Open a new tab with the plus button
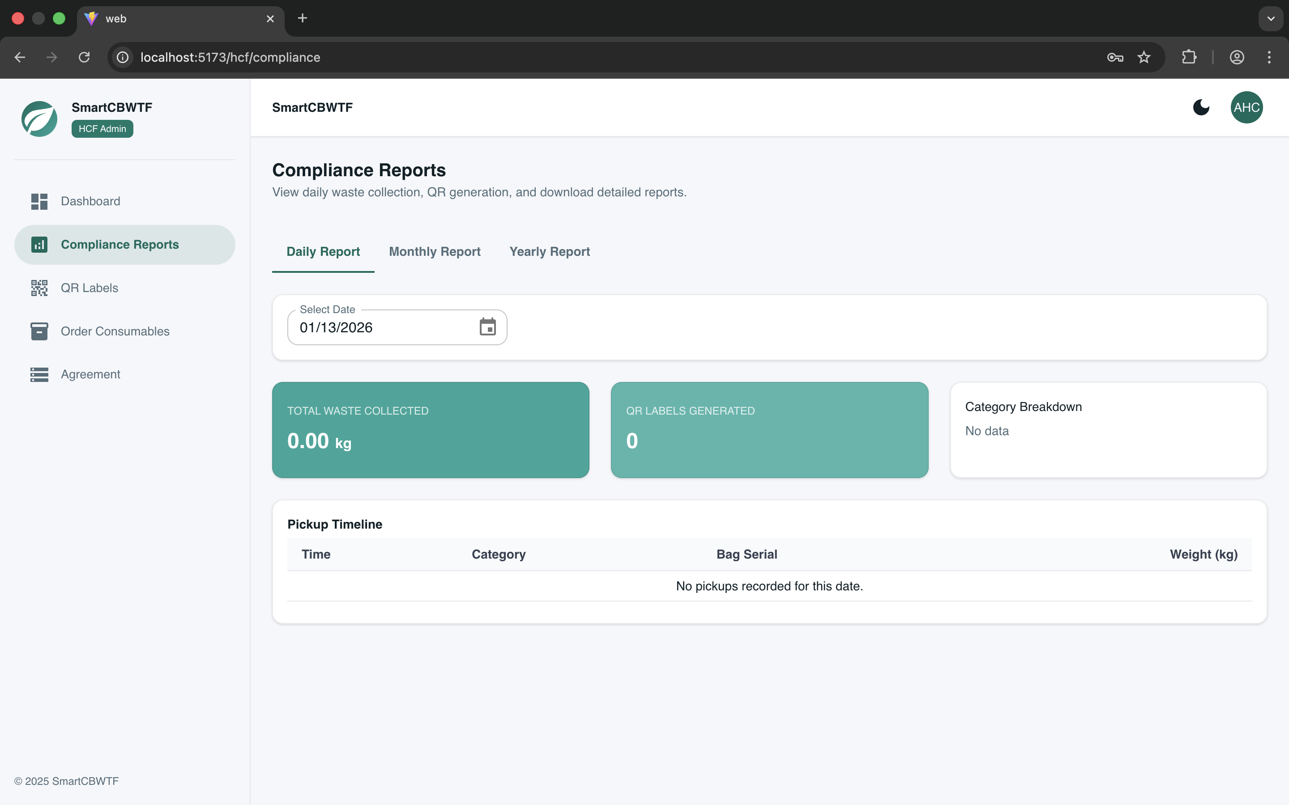 [302, 18]
